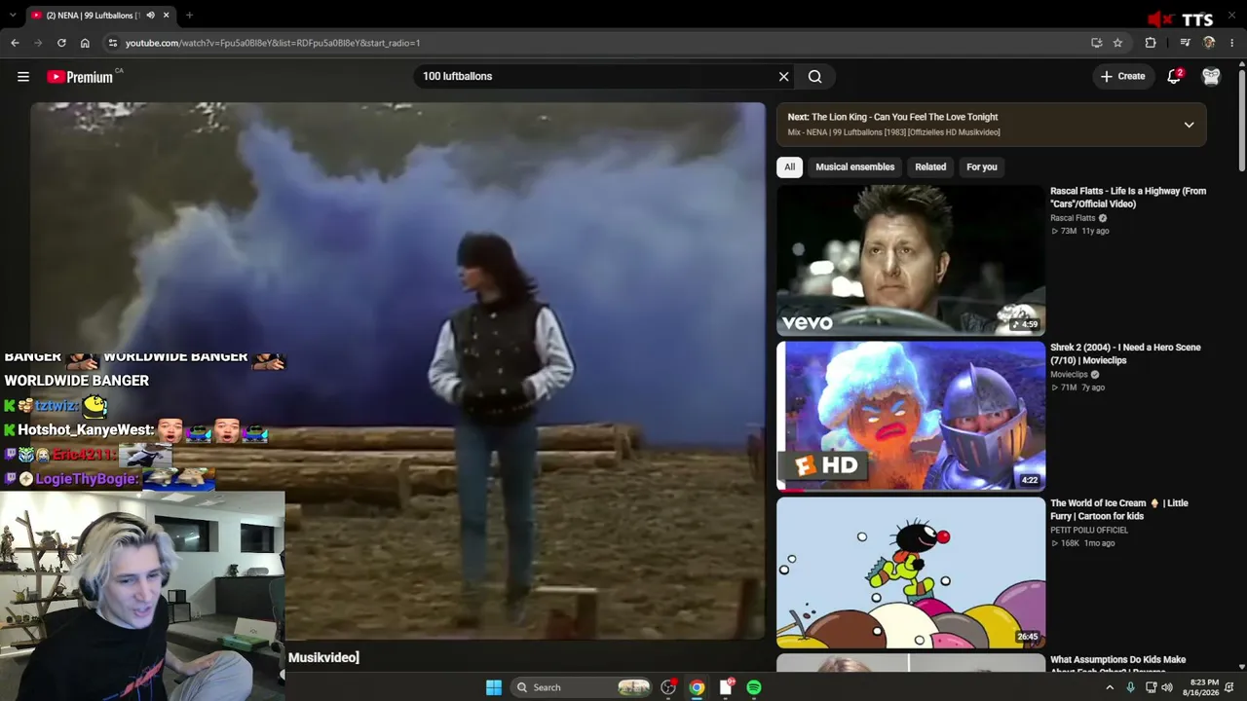The image size is (1247, 701).
Task: Open browser media controls
Action: [1185, 43]
